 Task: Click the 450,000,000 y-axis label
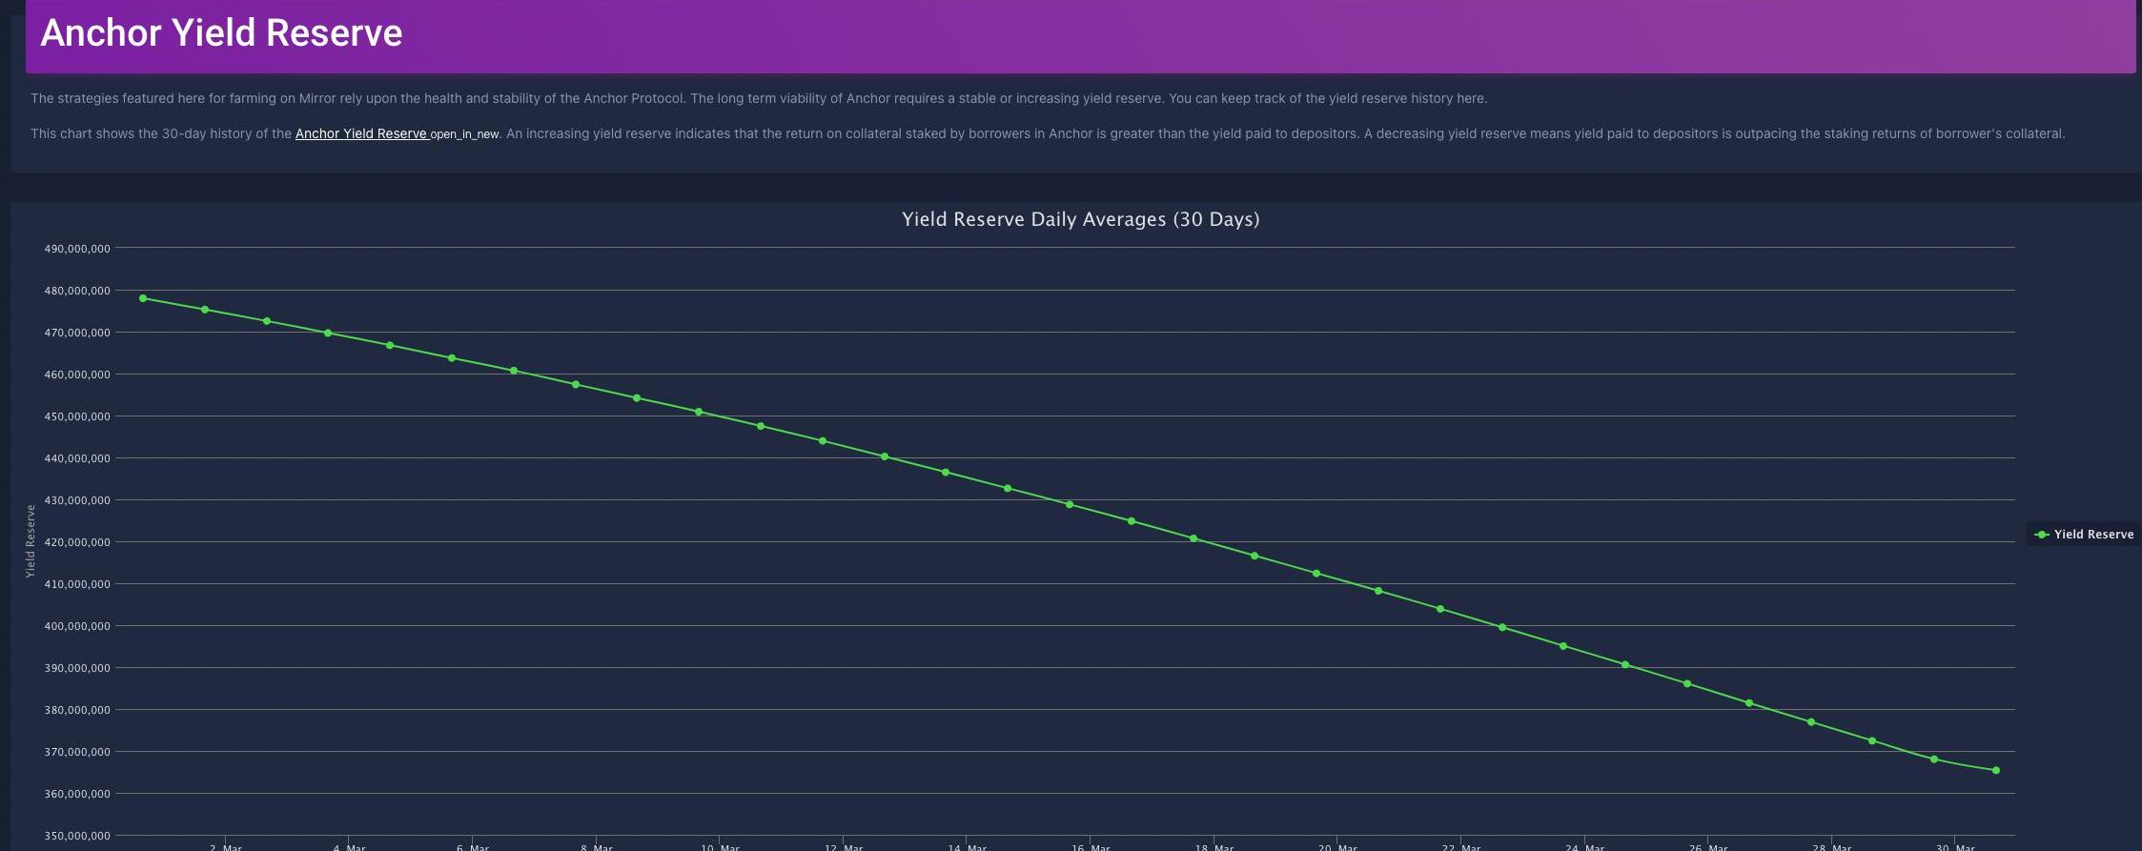[77, 416]
